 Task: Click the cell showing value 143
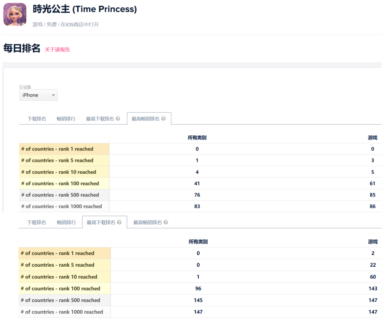point(373,289)
